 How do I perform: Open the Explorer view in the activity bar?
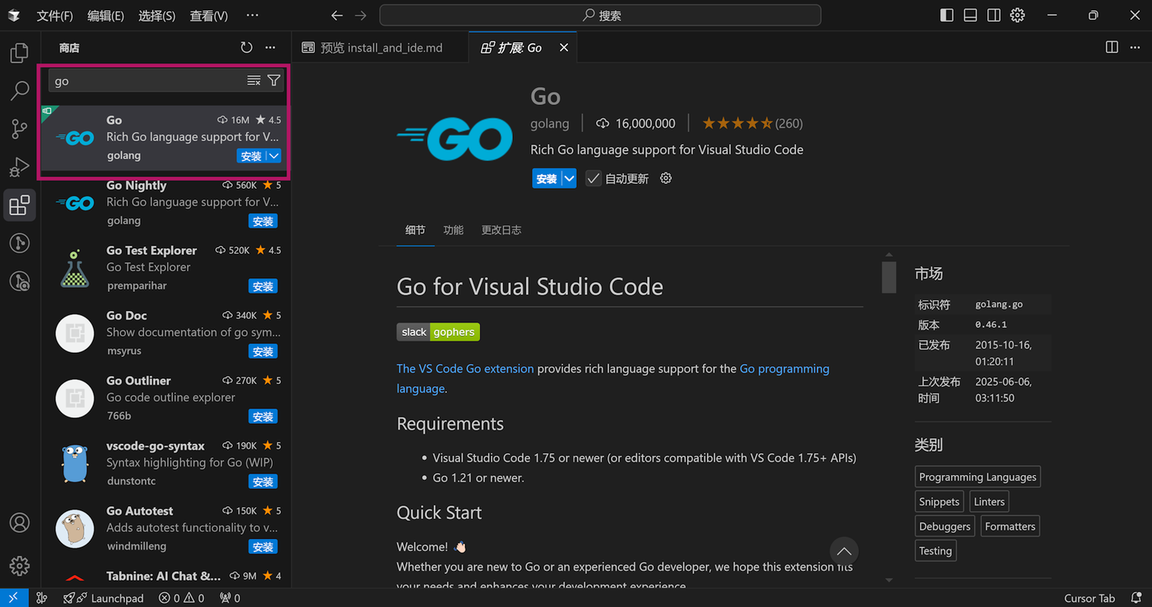pos(19,52)
